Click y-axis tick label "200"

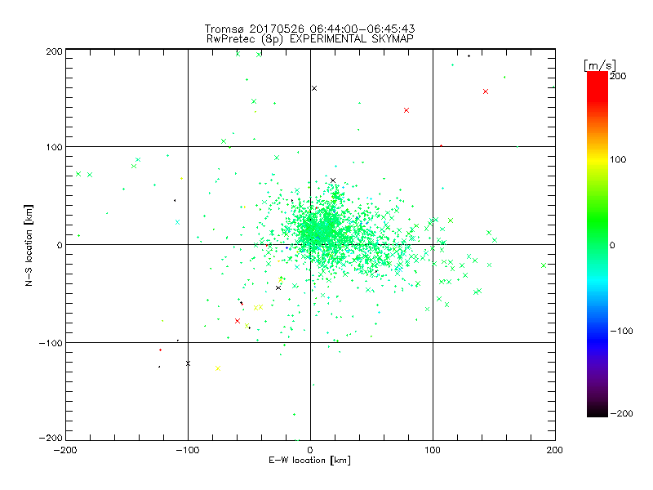(x=54, y=51)
